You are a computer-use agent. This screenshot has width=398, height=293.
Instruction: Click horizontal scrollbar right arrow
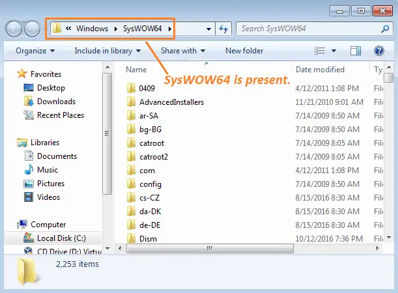click(377, 248)
